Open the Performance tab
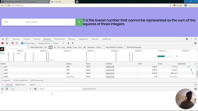The height and width of the screenshot is (111, 198). tap(59, 39)
